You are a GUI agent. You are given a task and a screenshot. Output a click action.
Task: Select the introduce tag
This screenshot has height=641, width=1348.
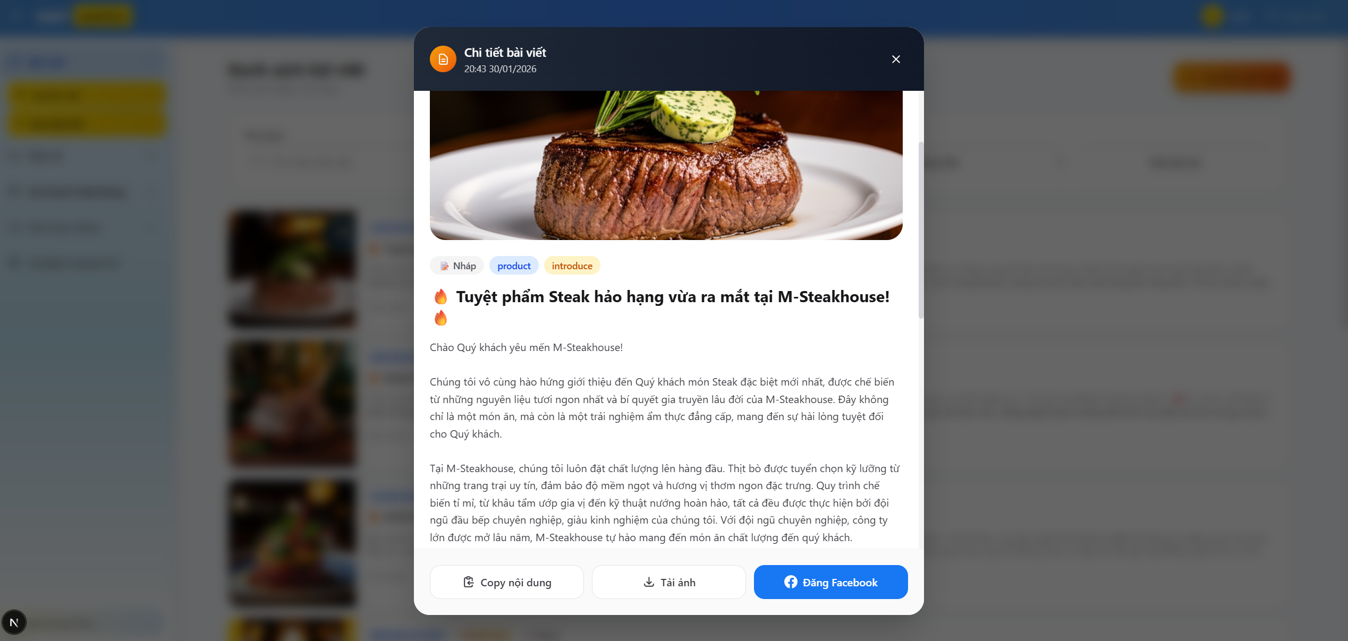[x=572, y=266]
